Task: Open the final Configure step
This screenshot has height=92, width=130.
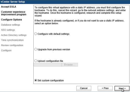Action: point(6,50)
